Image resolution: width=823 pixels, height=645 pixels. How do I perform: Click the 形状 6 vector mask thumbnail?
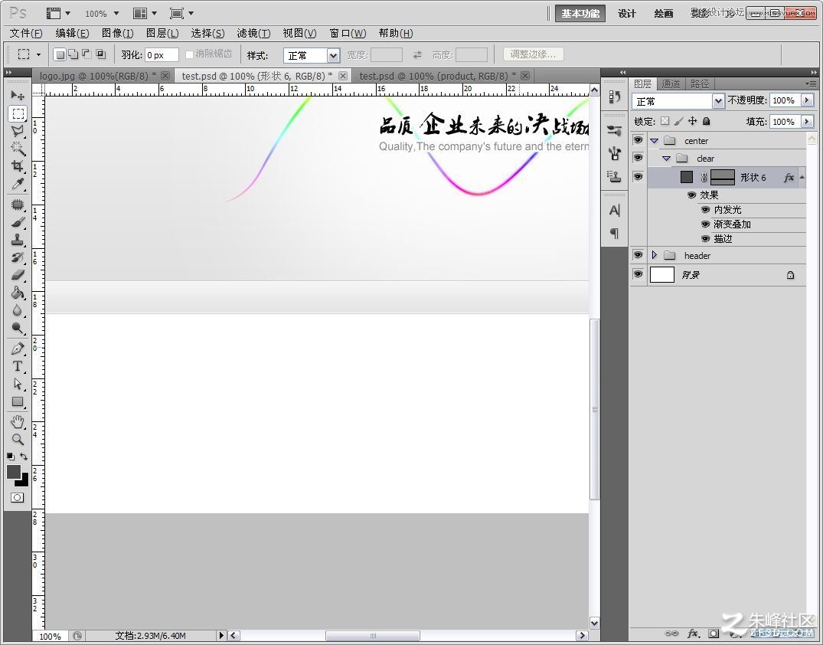point(722,177)
